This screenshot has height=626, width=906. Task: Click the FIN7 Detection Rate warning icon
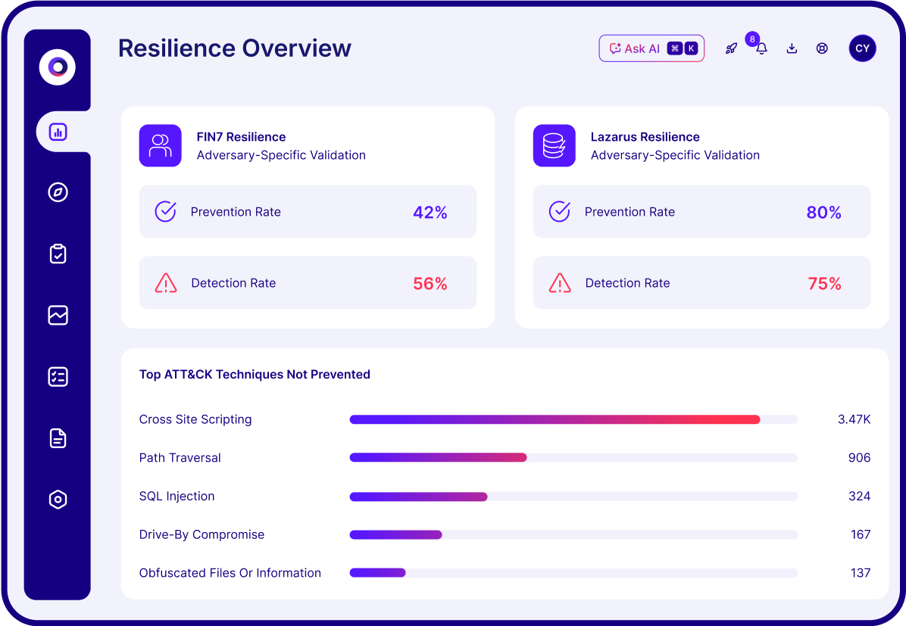(x=166, y=283)
